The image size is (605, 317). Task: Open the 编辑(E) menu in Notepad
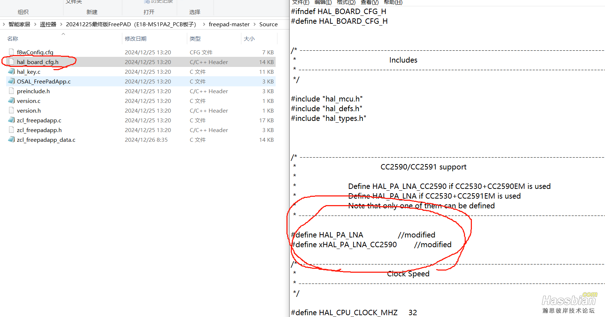click(323, 2)
